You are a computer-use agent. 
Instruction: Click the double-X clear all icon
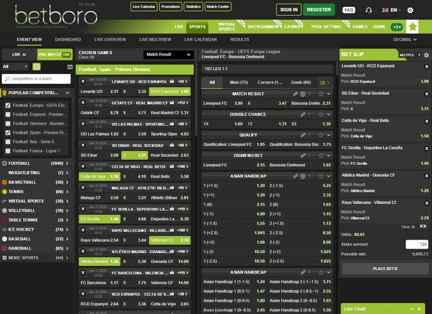[x=423, y=226]
